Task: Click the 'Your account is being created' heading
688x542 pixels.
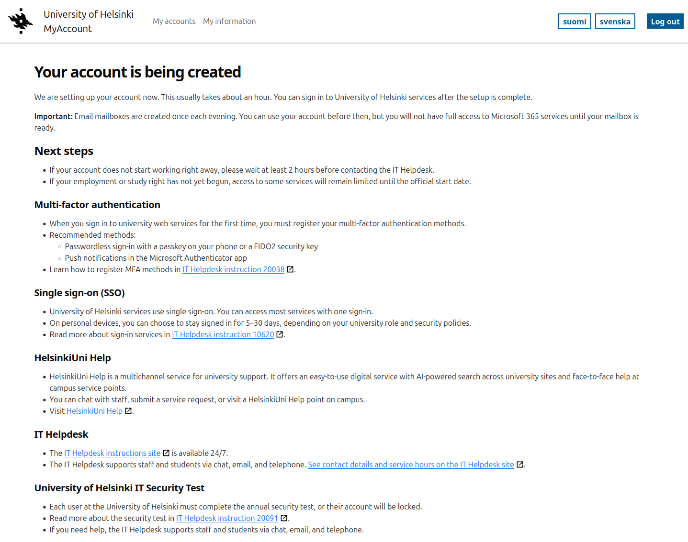Action: pyautogui.click(x=137, y=72)
